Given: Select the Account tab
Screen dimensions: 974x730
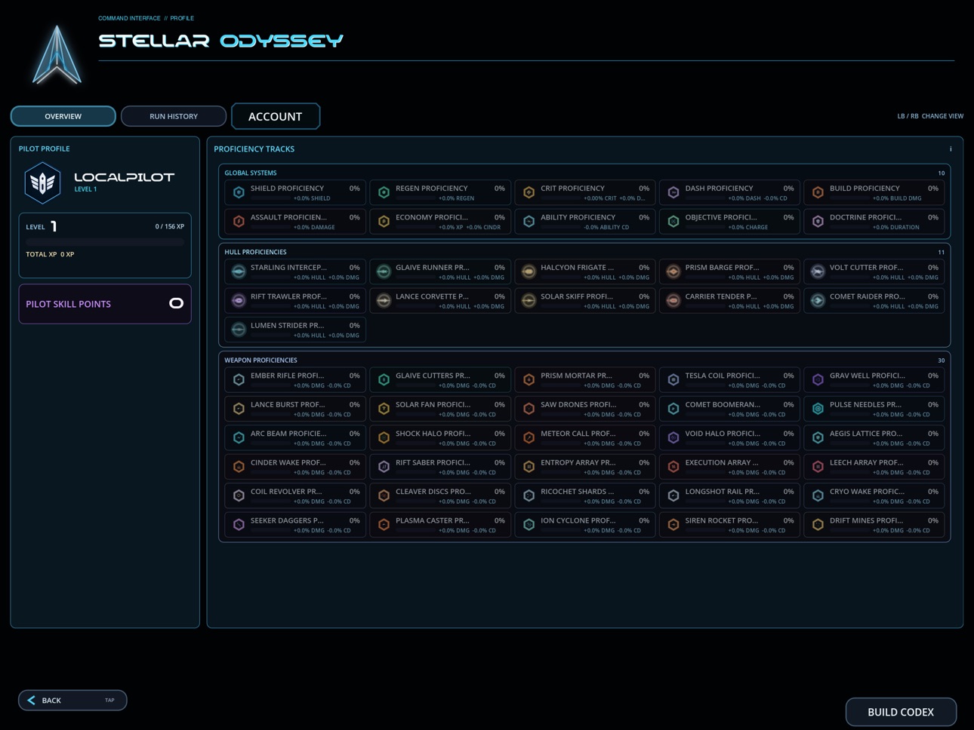Looking at the screenshot, I should pos(276,116).
